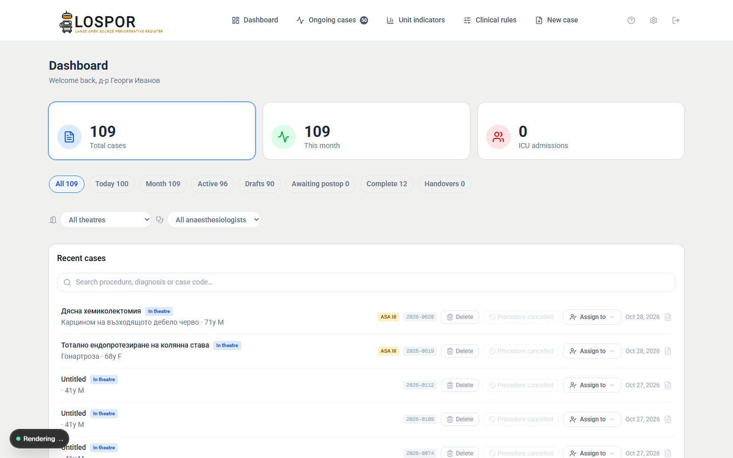
Task: Open Unit indicators navigation item
Action: 416,20
